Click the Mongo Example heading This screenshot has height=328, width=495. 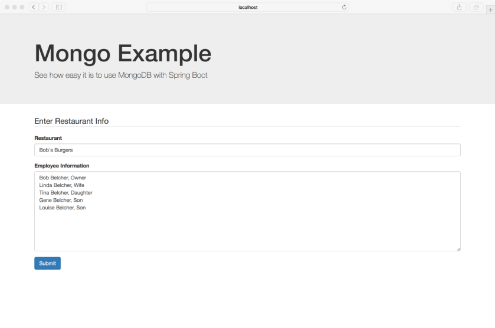tap(123, 54)
